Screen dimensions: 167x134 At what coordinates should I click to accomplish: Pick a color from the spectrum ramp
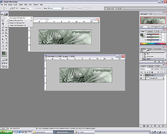(153, 44)
